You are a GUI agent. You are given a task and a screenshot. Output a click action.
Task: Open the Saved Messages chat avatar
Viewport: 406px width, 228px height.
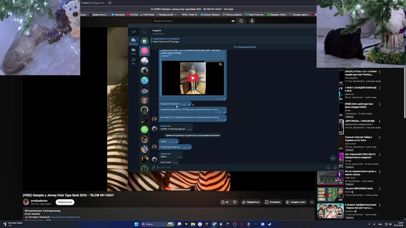point(144,41)
